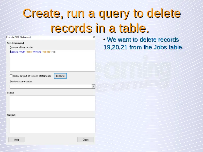Click the Execute SQL Statement title text
The image size is (203, 152).
(19, 37)
